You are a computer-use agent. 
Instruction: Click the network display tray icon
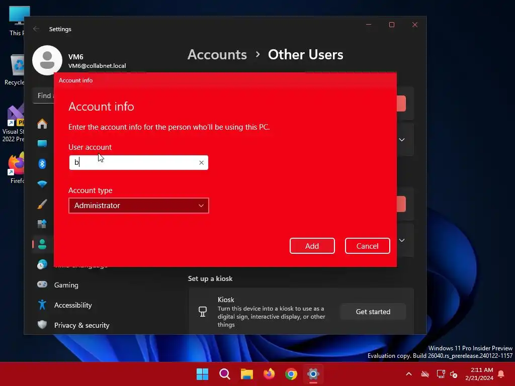coord(441,374)
